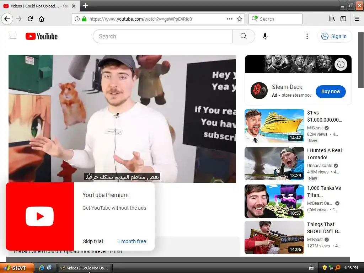
Task: Click the Unspeakable channel name
Action: coord(320,166)
